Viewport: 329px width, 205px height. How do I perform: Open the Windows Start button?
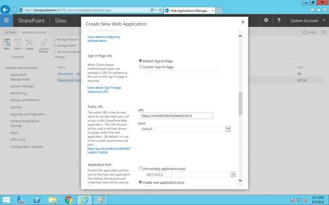(x=6, y=200)
